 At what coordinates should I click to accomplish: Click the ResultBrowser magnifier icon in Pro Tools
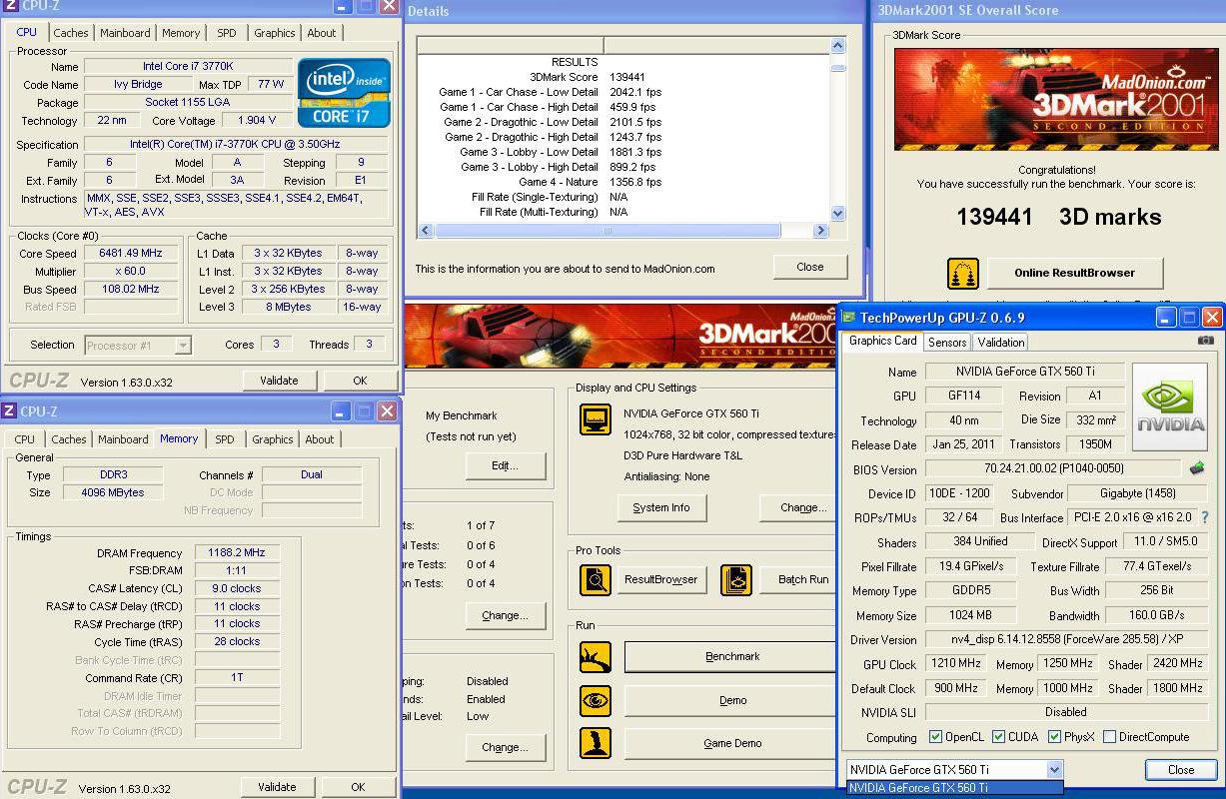pos(596,579)
